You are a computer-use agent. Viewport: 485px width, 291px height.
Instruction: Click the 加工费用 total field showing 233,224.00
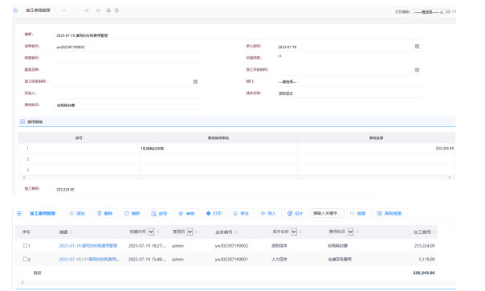[217, 190]
